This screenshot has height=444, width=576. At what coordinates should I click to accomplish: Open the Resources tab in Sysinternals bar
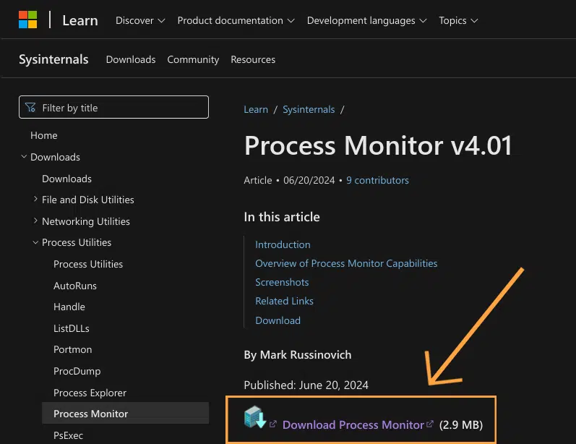click(253, 59)
